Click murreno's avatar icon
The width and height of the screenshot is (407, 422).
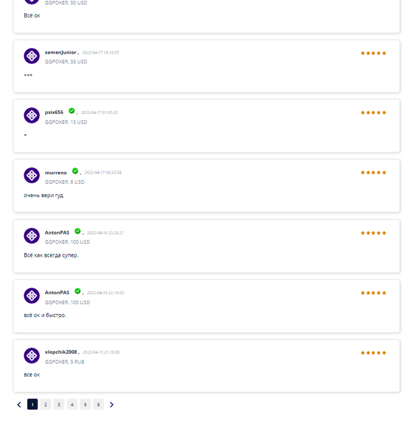[x=31, y=175]
